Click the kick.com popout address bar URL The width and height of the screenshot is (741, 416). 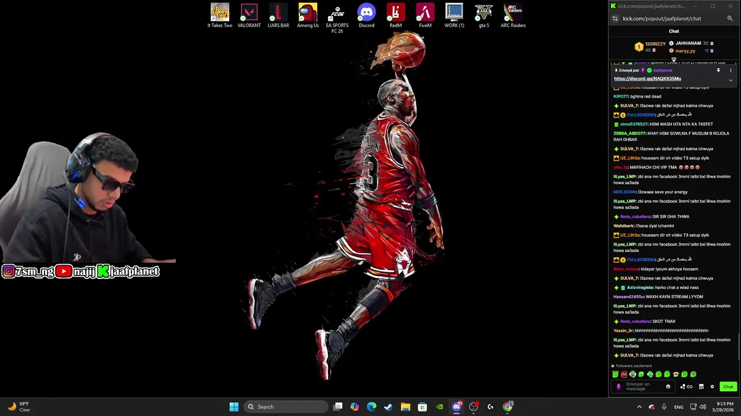click(x=662, y=18)
